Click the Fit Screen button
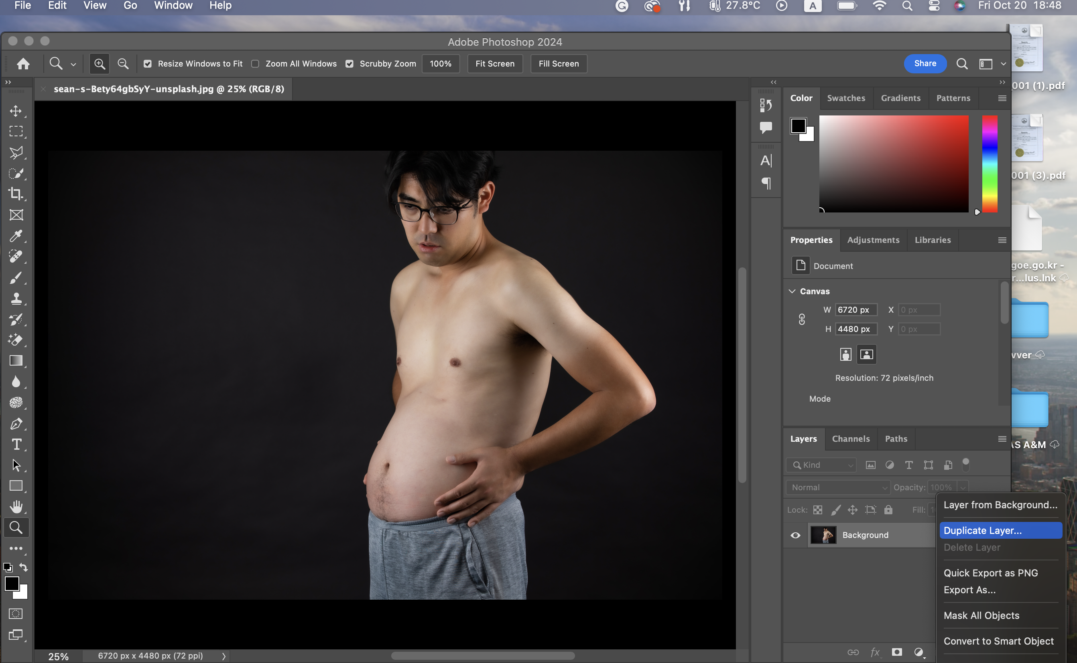 point(495,64)
